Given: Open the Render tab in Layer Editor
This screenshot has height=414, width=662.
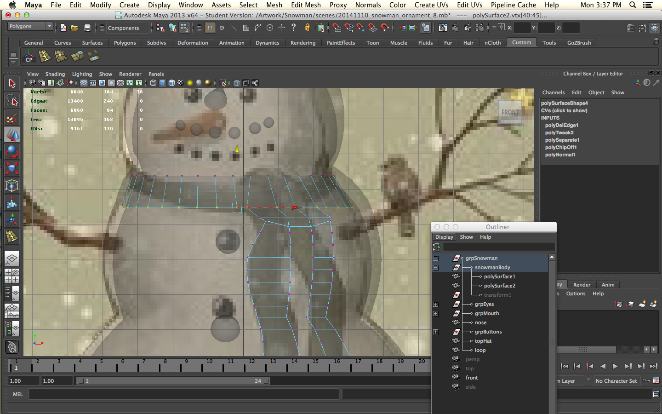Looking at the screenshot, I should 582,285.
